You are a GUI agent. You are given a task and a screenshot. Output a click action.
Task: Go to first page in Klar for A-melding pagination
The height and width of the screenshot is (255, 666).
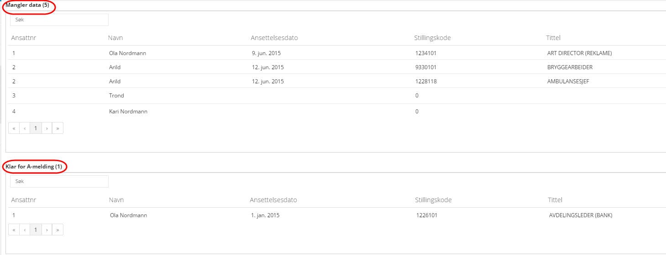pos(14,230)
